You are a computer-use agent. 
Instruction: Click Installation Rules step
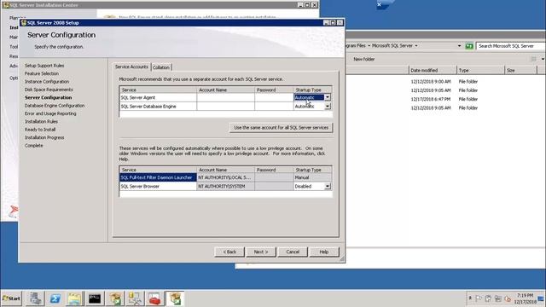point(41,121)
